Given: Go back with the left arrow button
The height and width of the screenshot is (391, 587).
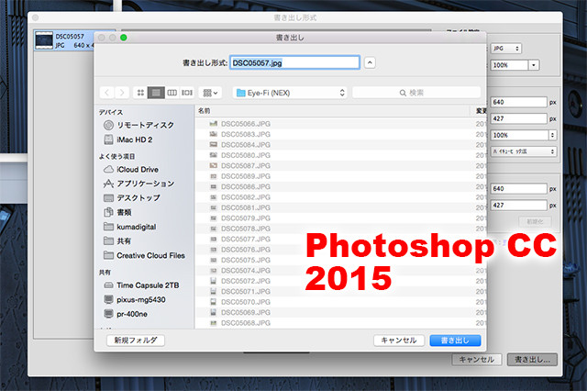Looking at the screenshot, I should 108,93.
